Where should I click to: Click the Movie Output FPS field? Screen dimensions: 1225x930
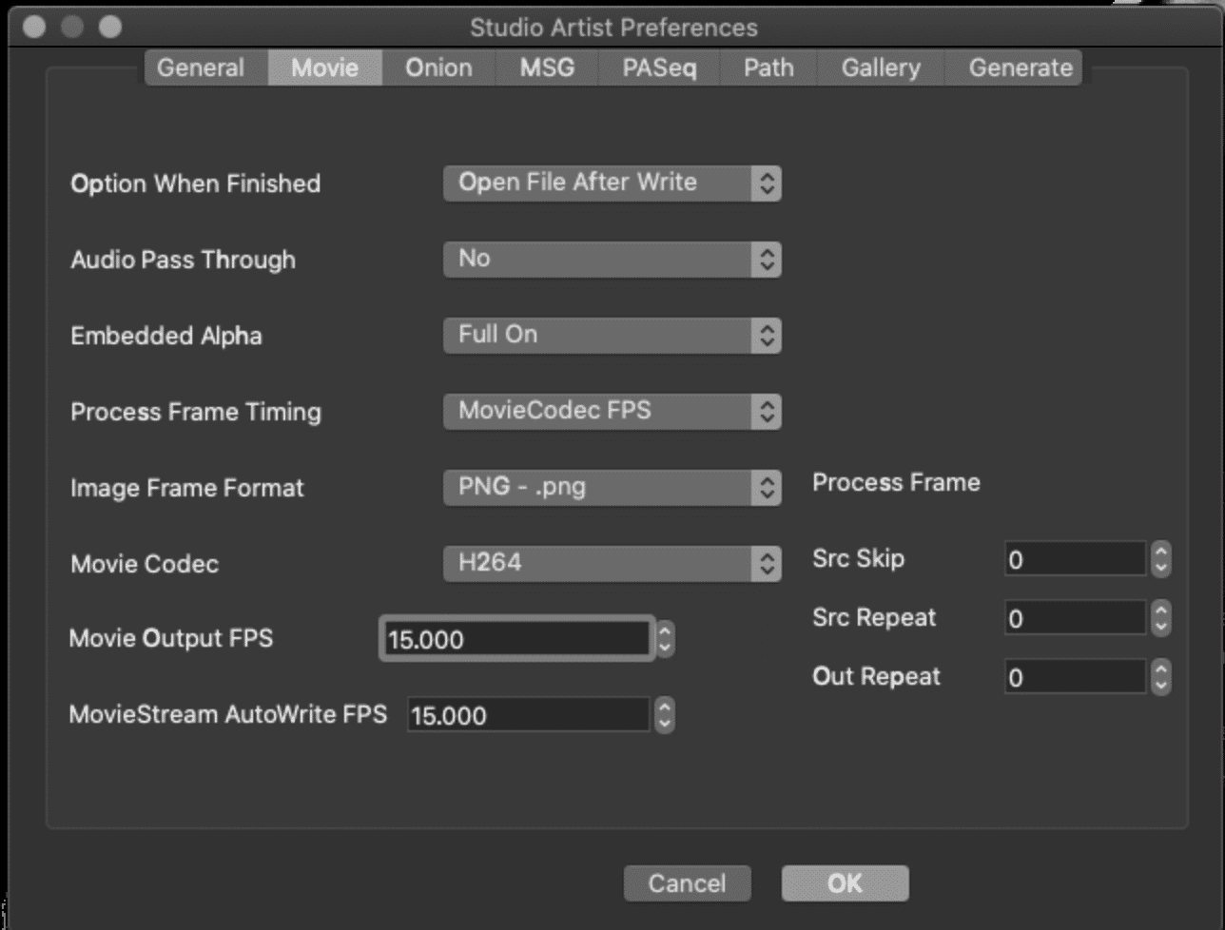tap(517, 639)
